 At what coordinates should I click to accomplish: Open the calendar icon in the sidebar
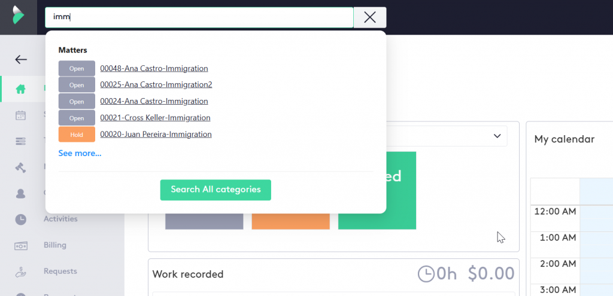(x=21, y=115)
